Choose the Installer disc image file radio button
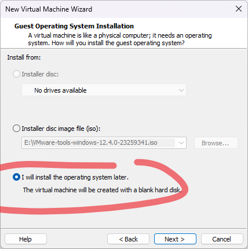The image size is (248, 249). pyautogui.click(x=16, y=129)
